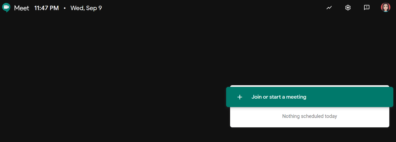
Task: Return home via the Meet camera logo
Action: click(x=6, y=8)
